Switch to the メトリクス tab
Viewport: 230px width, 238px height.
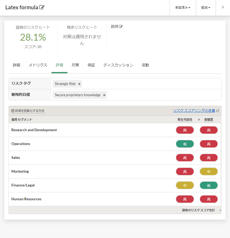point(38,65)
